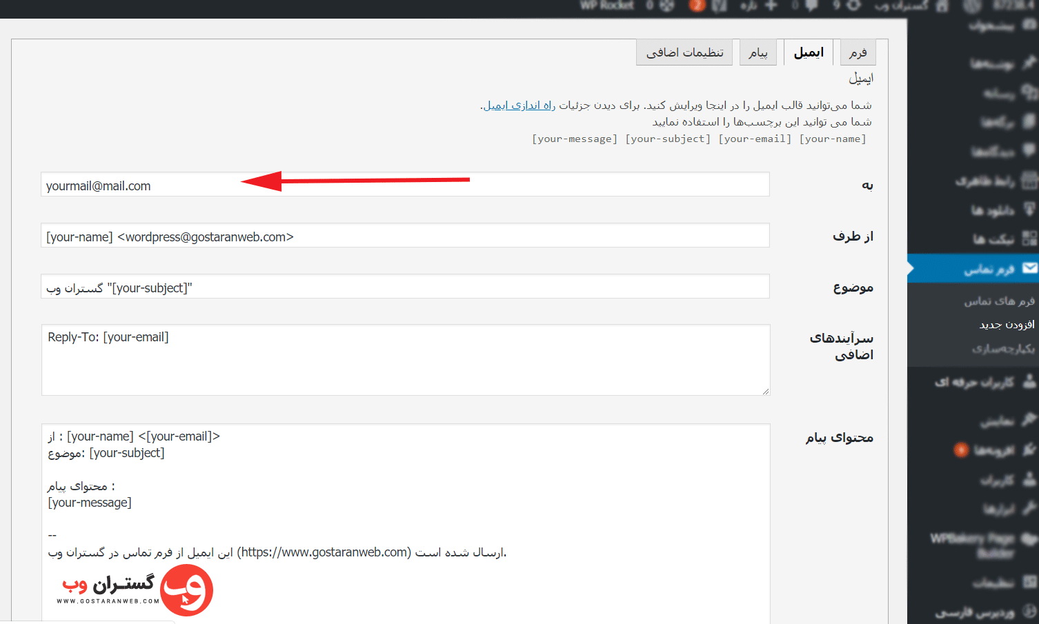
Task: Switch to the Messages (پیام) tab
Action: [758, 52]
